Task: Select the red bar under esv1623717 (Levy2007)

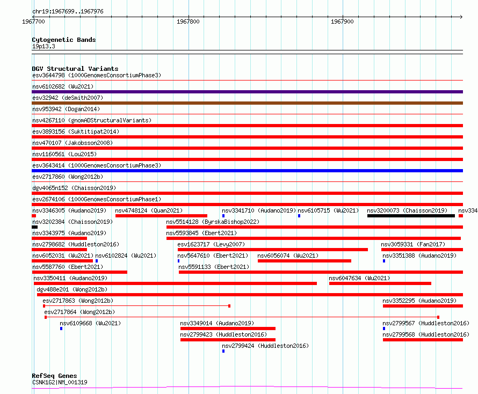Action: click(273, 250)
